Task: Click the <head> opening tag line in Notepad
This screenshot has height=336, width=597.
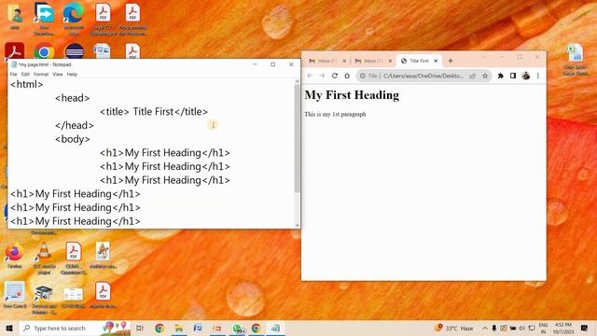Action: point(73,98)
